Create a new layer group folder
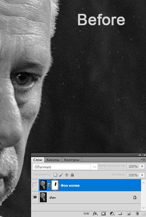This screenshot has width=146, height=217. click(x=120, y=213)
